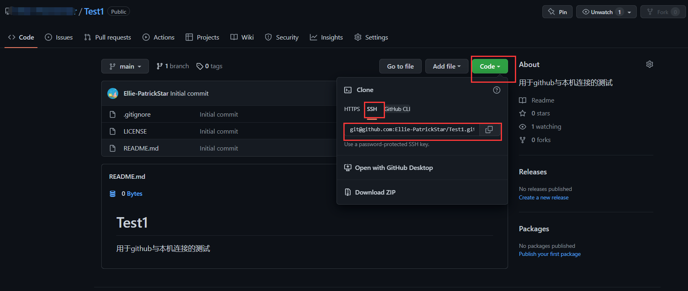Select the GitHub CLI clone option
Viewport: 688px width, 291px height.
coord(397,109)
